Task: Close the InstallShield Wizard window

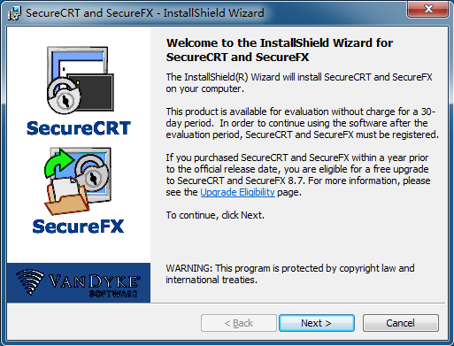Action: coord(428,10)
